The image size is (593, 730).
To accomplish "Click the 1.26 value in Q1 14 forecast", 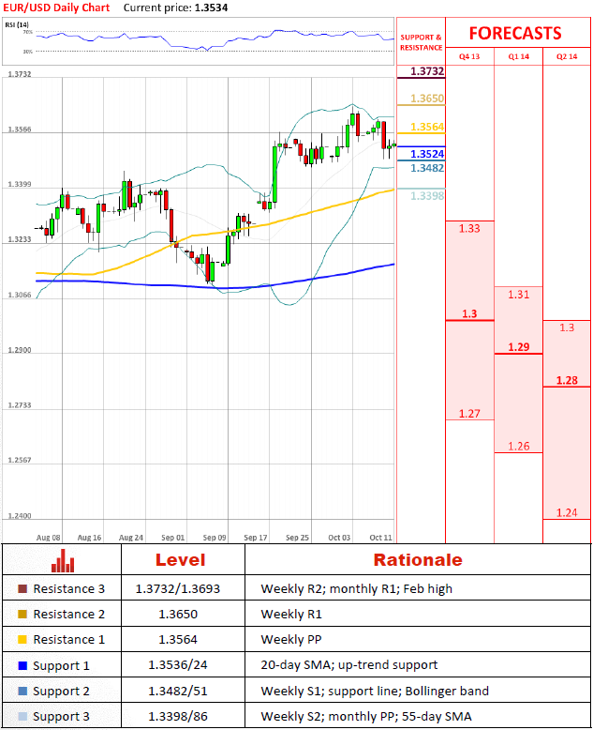I will 519,446.
